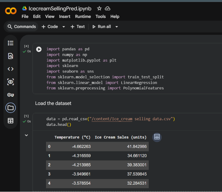Screen dimensions: 222x192
Task: Add a new Text cell
Action: click(78, 26)
